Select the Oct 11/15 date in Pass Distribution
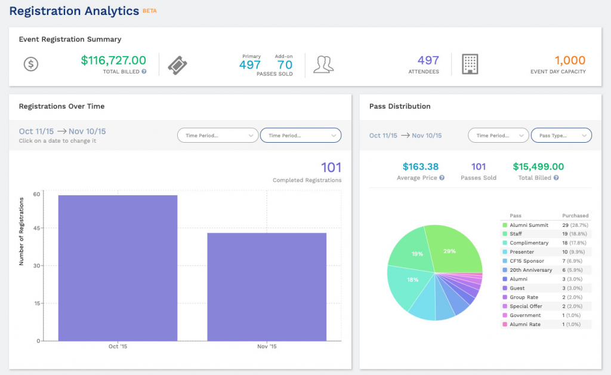 tap(384, 136)
